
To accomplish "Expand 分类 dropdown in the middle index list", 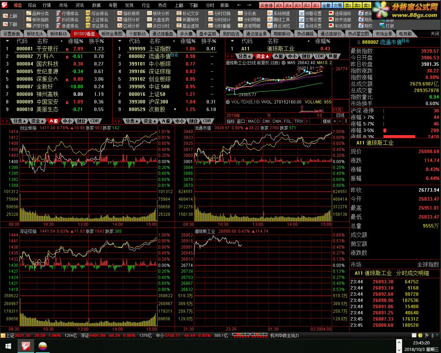I will coord(132,121).
